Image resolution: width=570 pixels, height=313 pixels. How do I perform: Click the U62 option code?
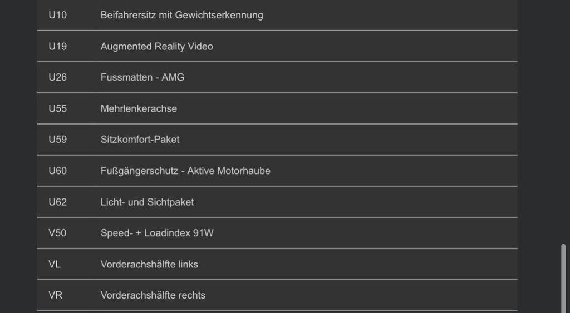pos(57,202)
